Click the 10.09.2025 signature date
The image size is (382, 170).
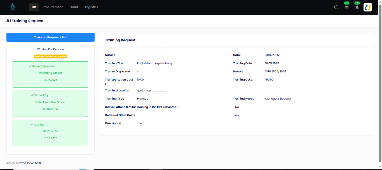pos(50,138)
